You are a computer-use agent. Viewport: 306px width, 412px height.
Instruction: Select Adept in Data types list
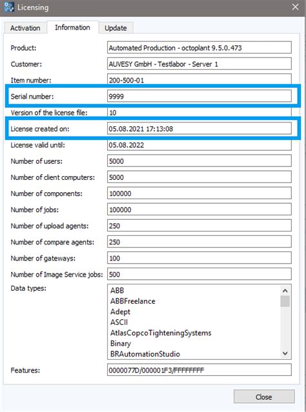tap(120, 312)
